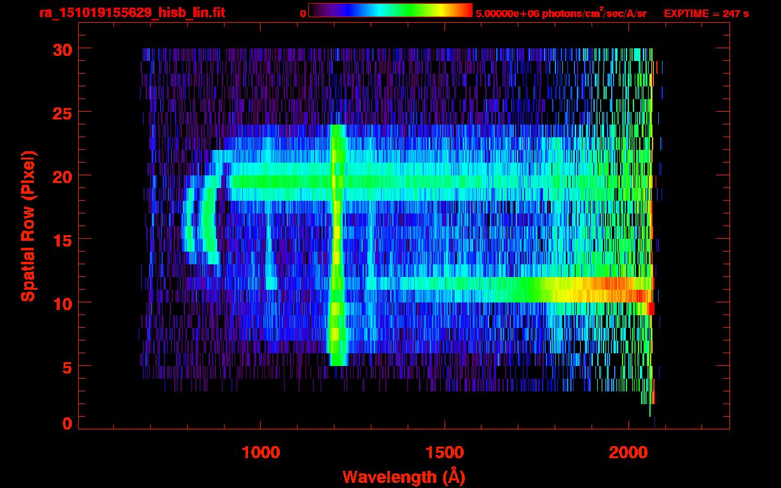Click the file name ra_151019155629_hisb_lin.fit
The image size is (781, 488).
pyautogui.click(x=132, y=12)
